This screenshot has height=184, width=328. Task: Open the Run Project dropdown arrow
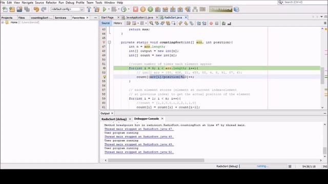click(x=109, y=9)
